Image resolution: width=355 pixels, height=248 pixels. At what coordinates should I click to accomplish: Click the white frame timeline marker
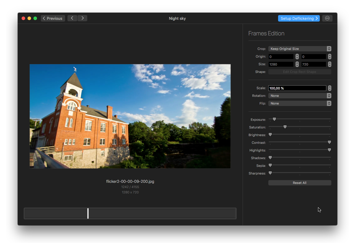point(88,213)
